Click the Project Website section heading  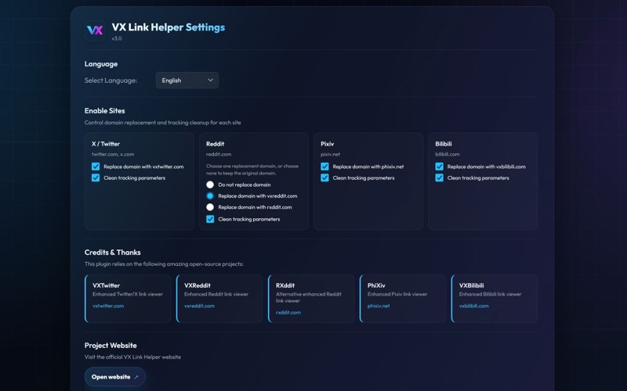(111, 346)
